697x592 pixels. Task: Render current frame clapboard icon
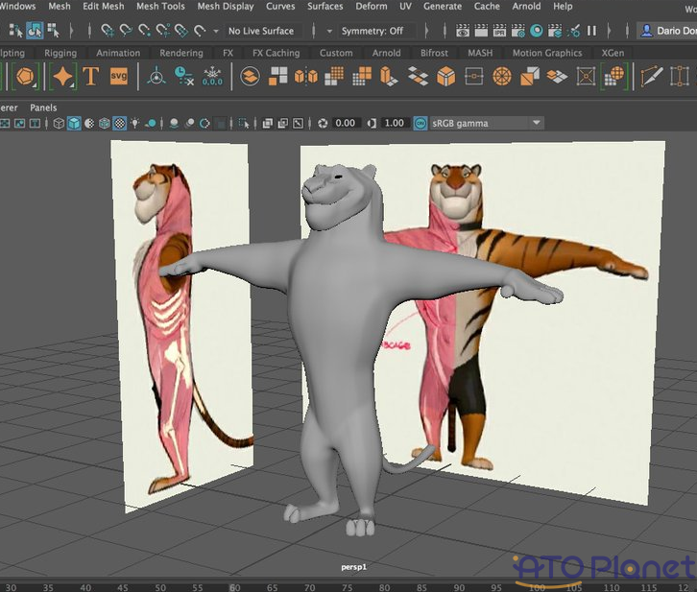481,31
